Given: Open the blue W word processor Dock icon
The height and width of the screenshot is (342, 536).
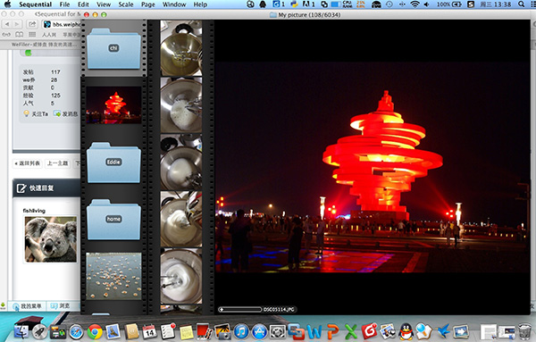Looking at the screenshot, I should pos(314,332).
